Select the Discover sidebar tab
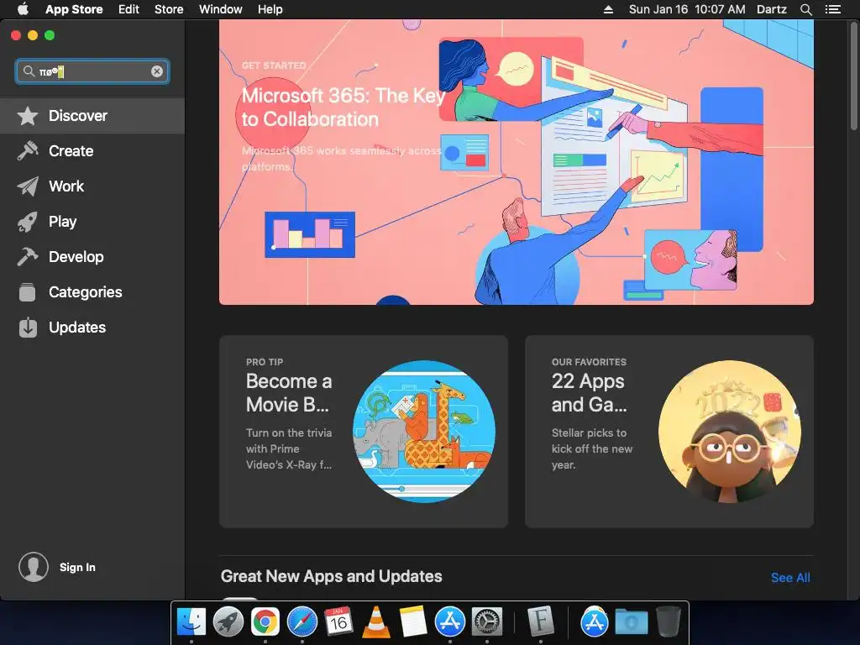 coord(92,116)
